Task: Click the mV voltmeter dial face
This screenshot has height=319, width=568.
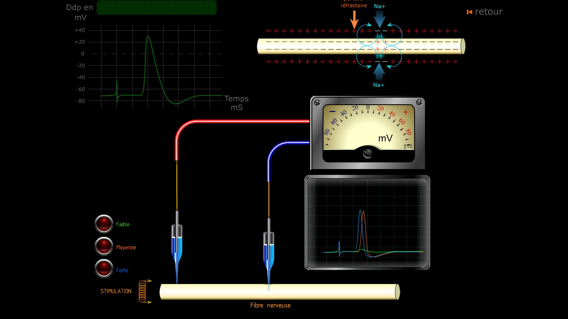Action: point(368,127)
